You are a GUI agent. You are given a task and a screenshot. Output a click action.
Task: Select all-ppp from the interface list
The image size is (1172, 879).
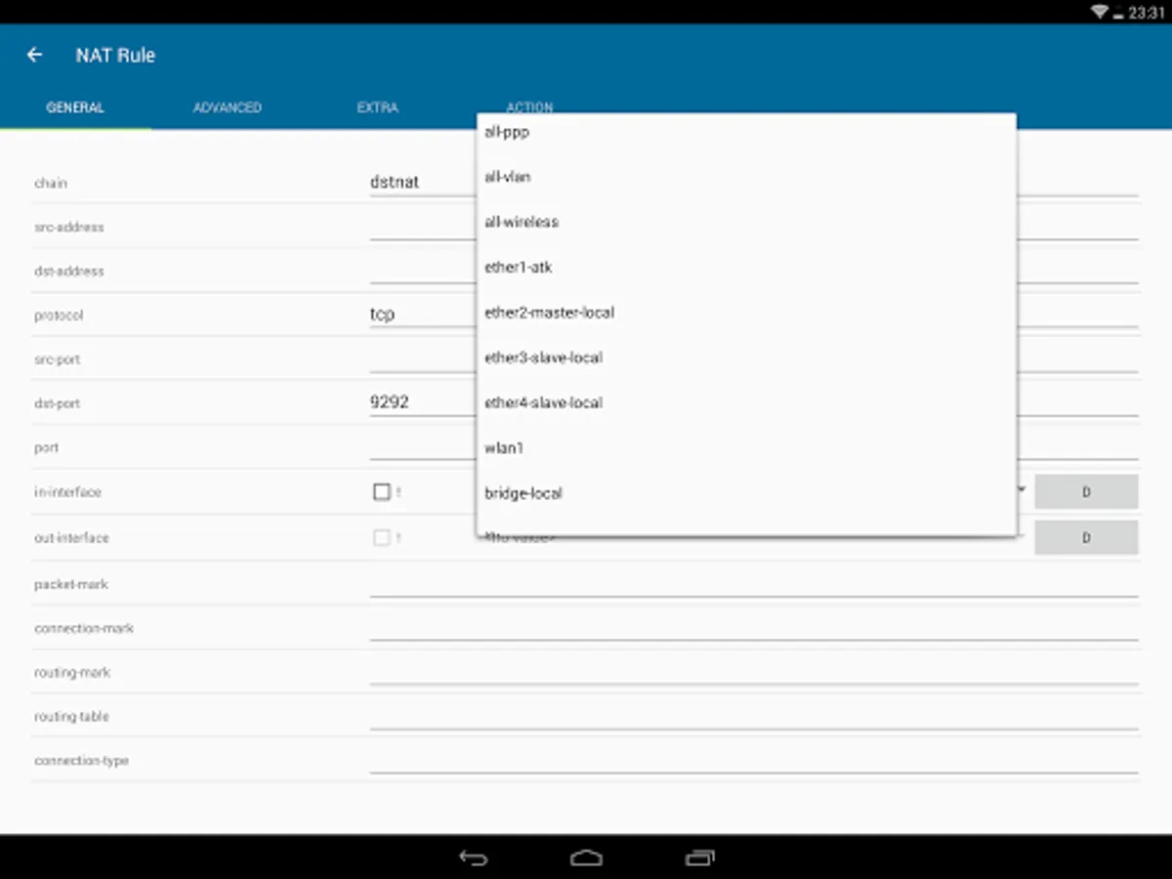coord(746,132)
